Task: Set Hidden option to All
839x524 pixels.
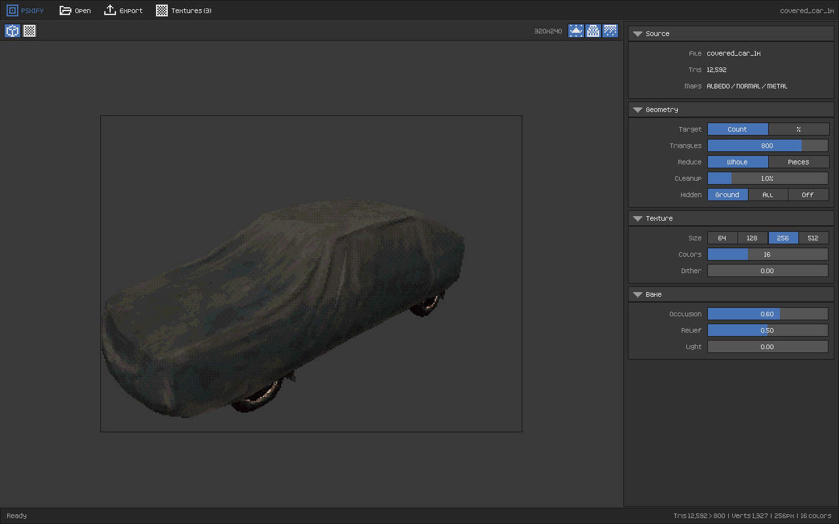Action: pyautogui.click(x=768, y=195)
